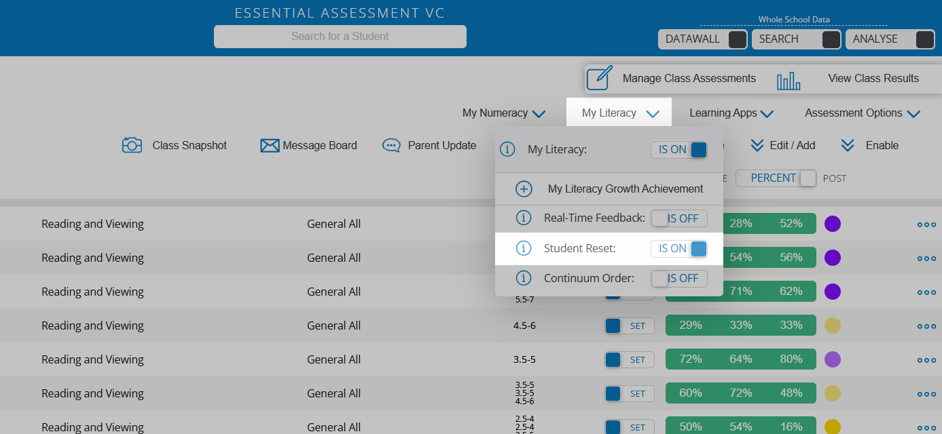Viewport: 942px width, 434px height.
Task: Open three-dot menu for the 28% 52% row
Action: (926, 224)
